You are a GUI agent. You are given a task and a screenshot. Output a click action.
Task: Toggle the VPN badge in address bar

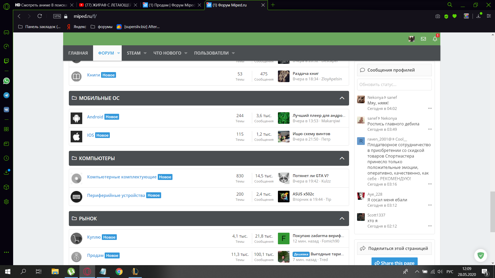pos(57,16)
